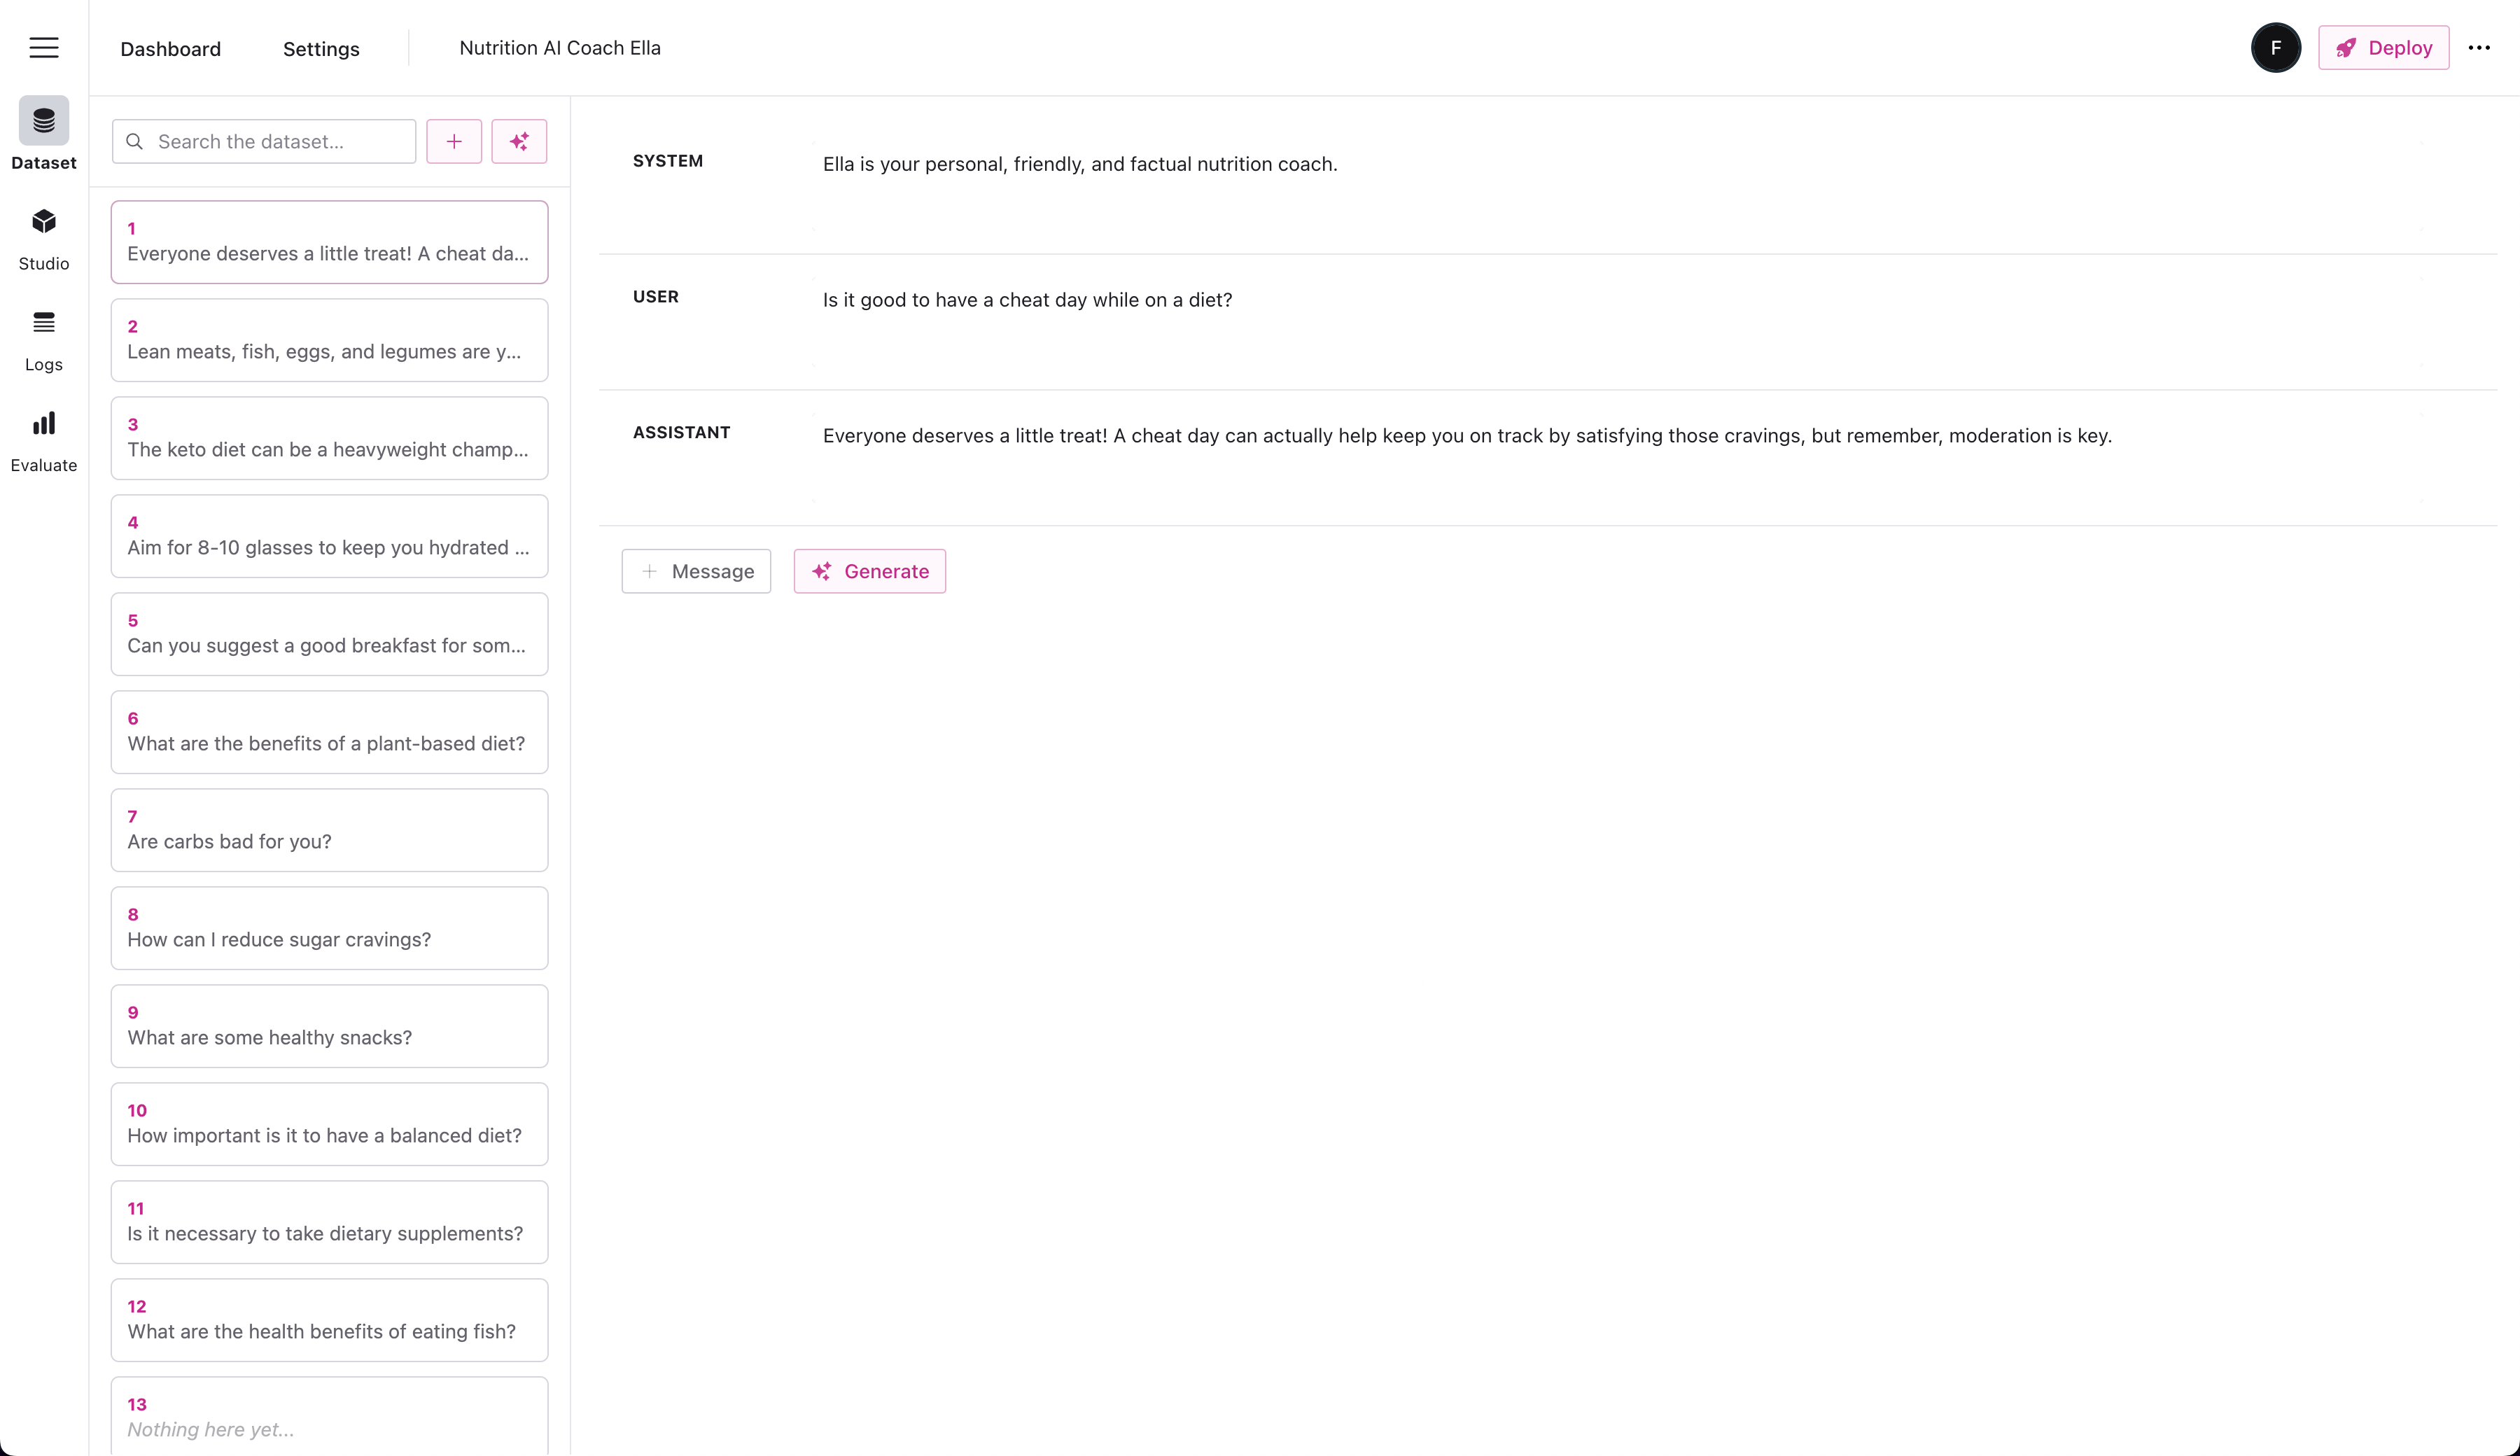Select the Dataset sidebar icon
The width and height of the screenshot is (2520, 1456).
click(44, 121)
